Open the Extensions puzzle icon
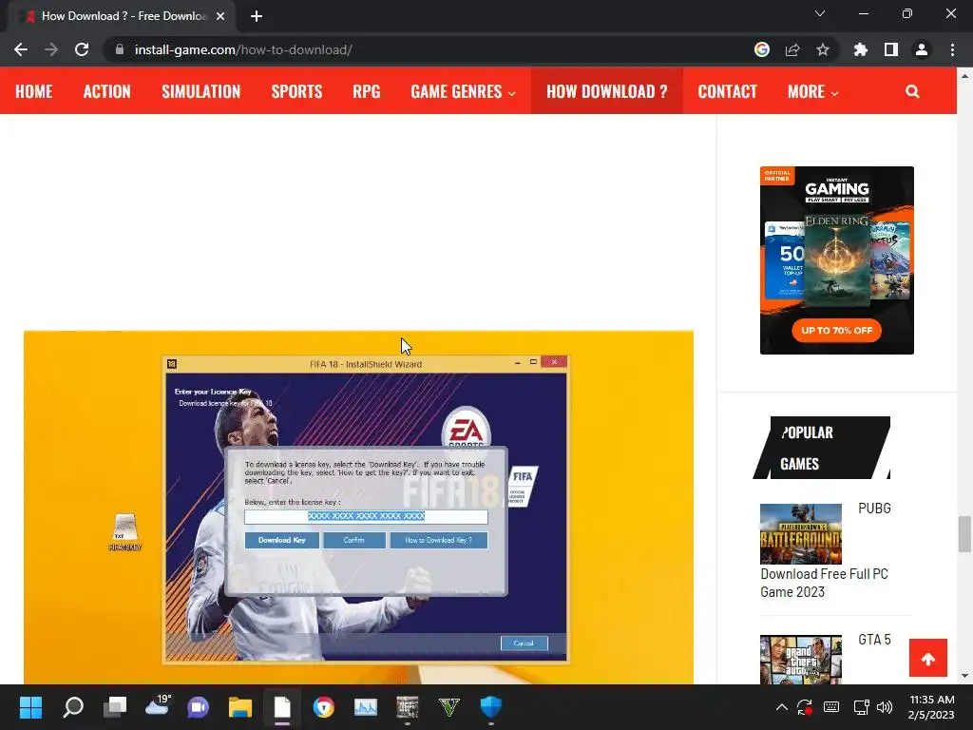The width and height of the screenshot is (973, 730). [x=860, y=49]
